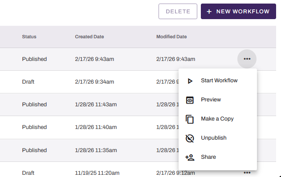Click Published status in 1/28/26 11:40am row

coord(34,127)
